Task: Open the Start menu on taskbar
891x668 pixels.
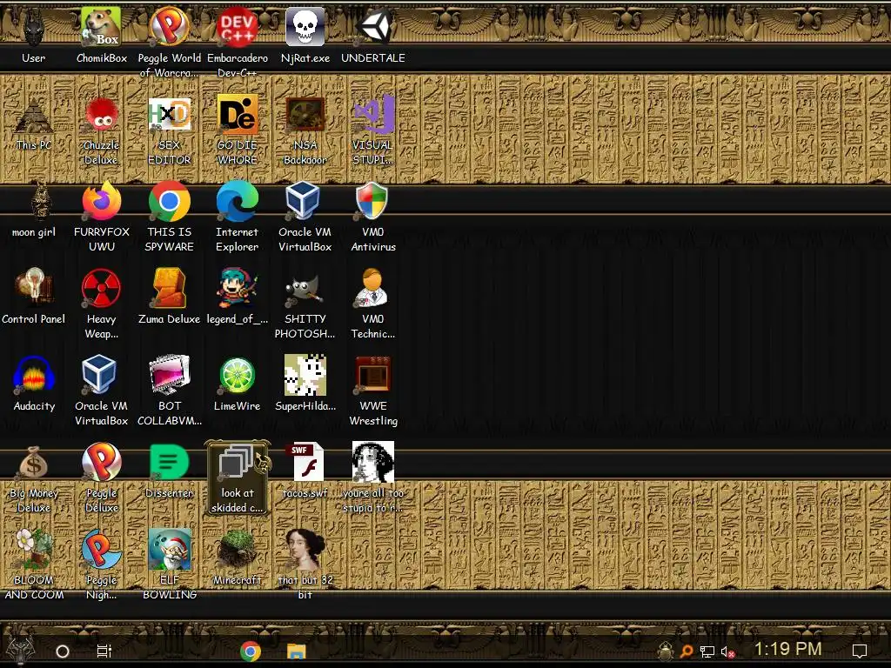Action: pyautogui.click(x=20, y=650)
